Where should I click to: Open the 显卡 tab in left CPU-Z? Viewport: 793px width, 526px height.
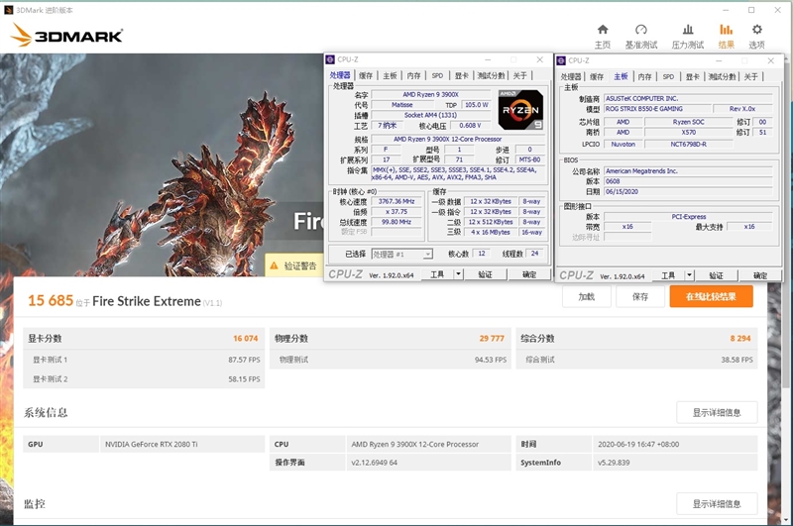pyautogui.click(x=461, y=76)
